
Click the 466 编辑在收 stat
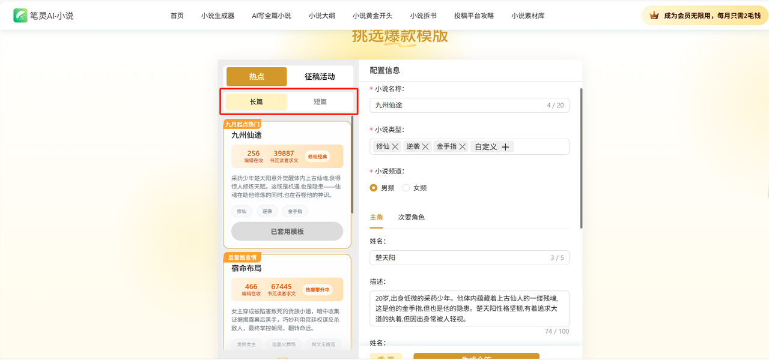click(251, 290)
